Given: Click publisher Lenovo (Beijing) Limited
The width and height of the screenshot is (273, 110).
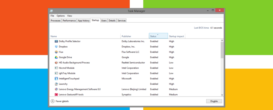Looking at the screenshot, I should [134, 89].
